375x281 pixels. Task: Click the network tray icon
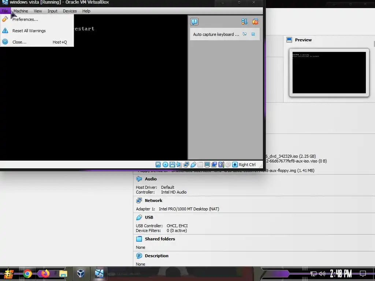point(313,274)
